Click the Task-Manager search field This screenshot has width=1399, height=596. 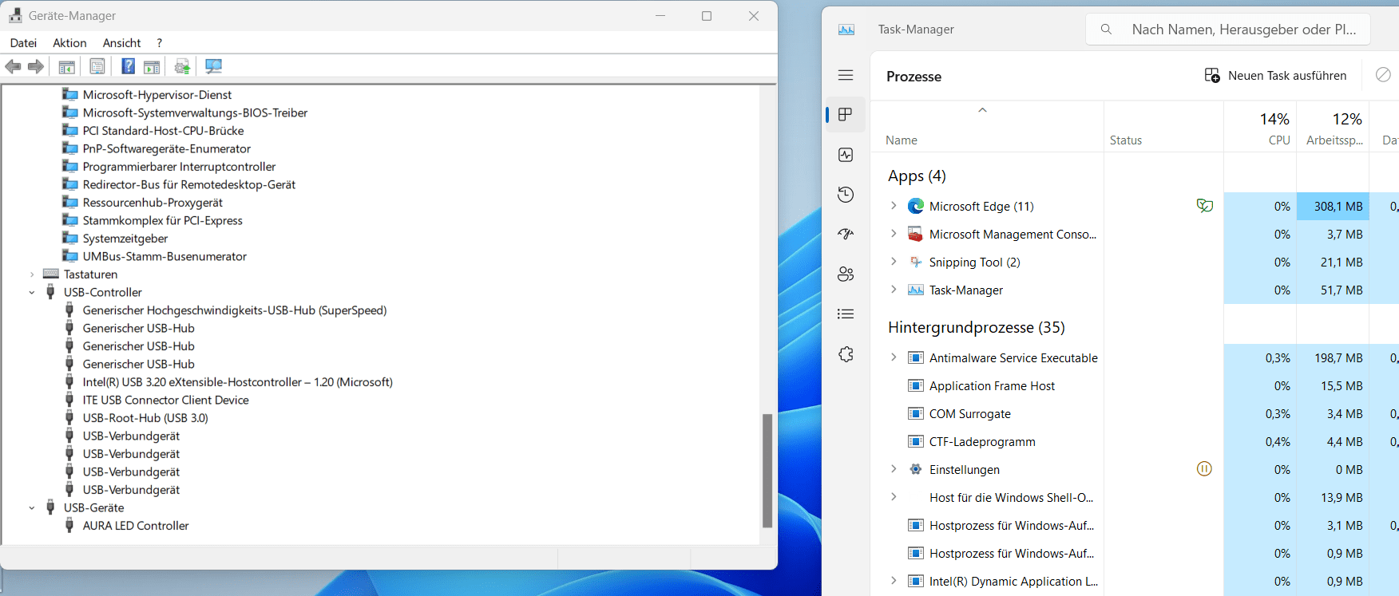coord(1228,30)
